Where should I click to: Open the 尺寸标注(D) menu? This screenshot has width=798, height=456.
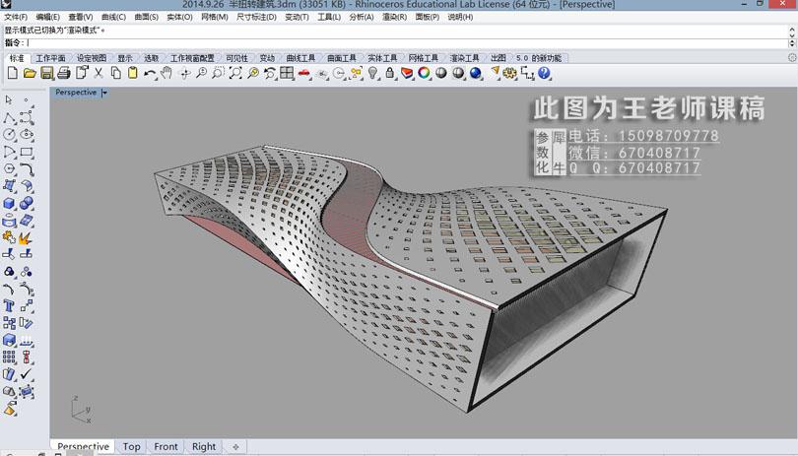(256, 17)
